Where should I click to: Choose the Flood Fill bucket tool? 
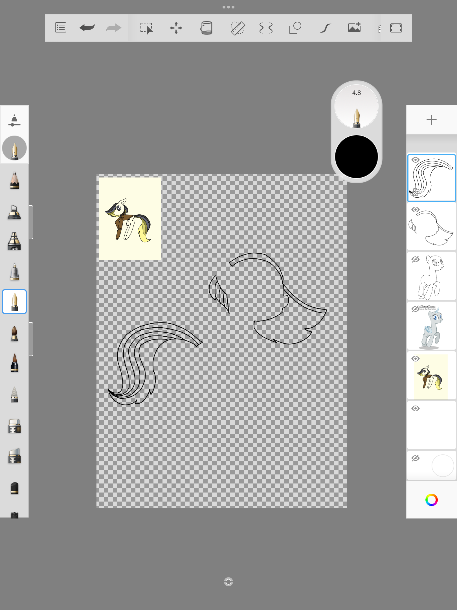pos(206,28)
